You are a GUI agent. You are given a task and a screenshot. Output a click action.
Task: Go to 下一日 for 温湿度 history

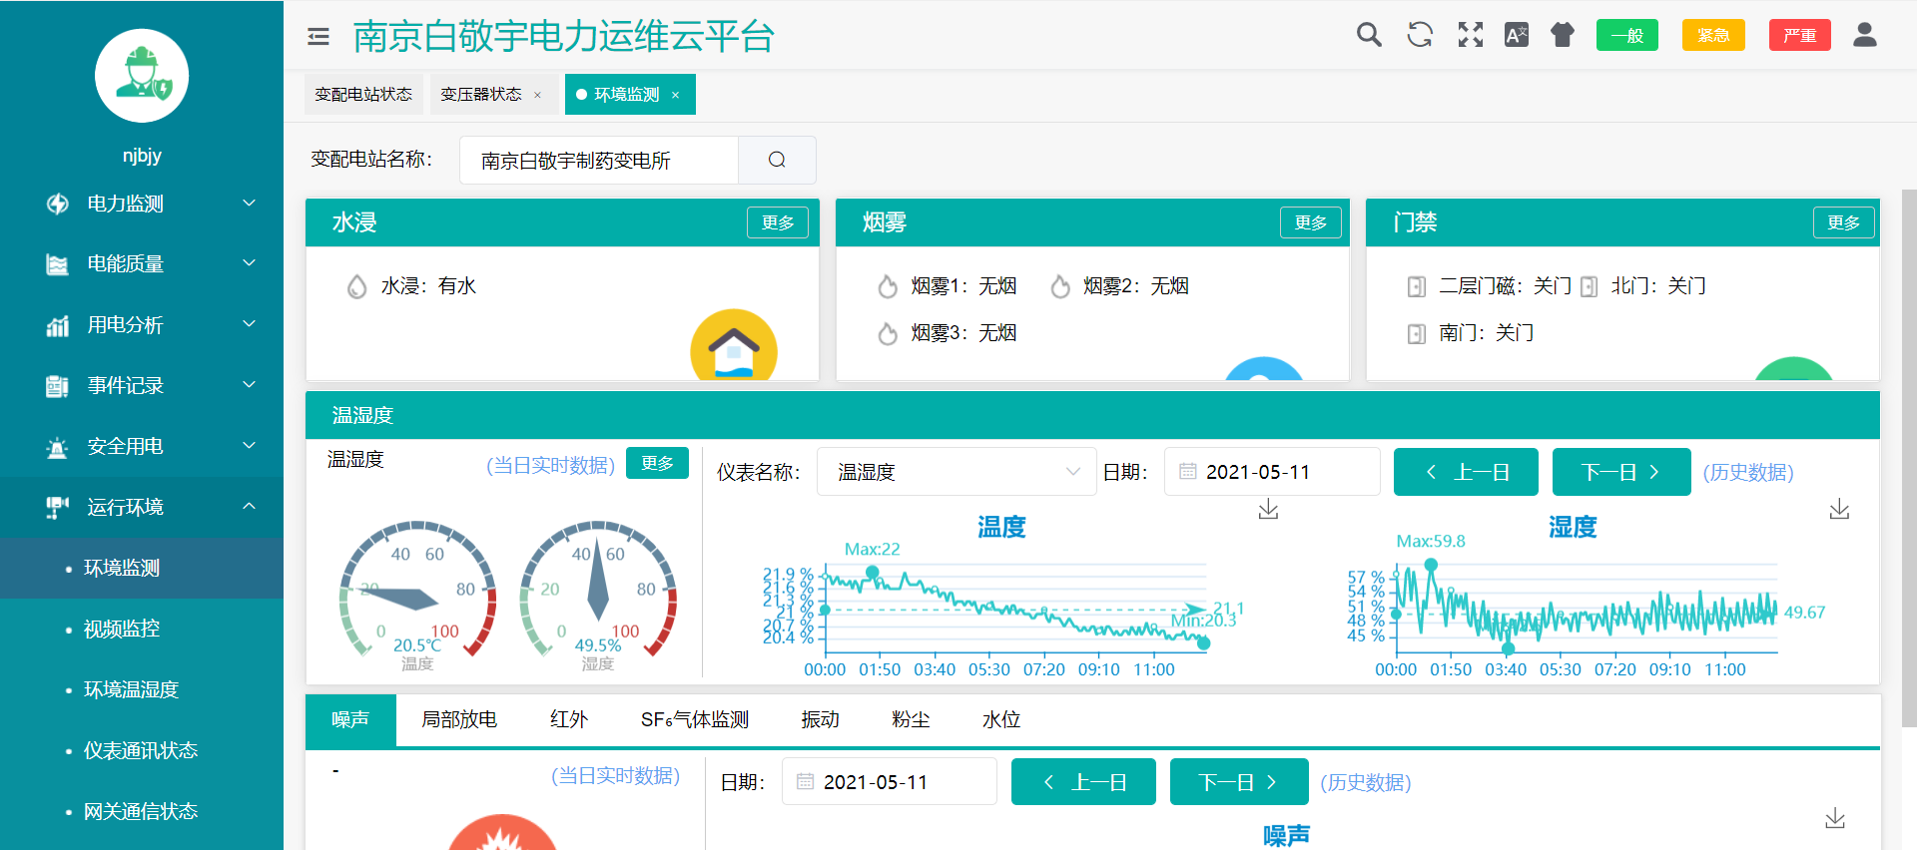click(x=1621, y=472)
